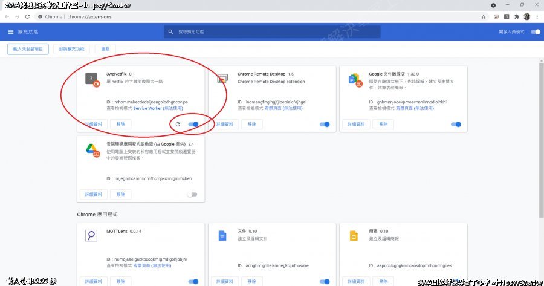
Task: Turn off developer mode toggle
Action: [x=535, y=31]
